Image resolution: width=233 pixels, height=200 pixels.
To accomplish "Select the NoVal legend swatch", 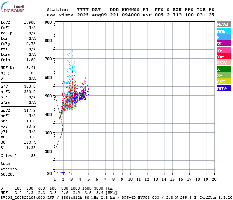I will click(x=224, y=25).
